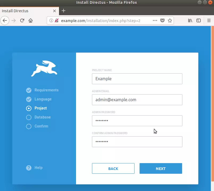Click the ADMIN EMAIL label

point(100,91)
